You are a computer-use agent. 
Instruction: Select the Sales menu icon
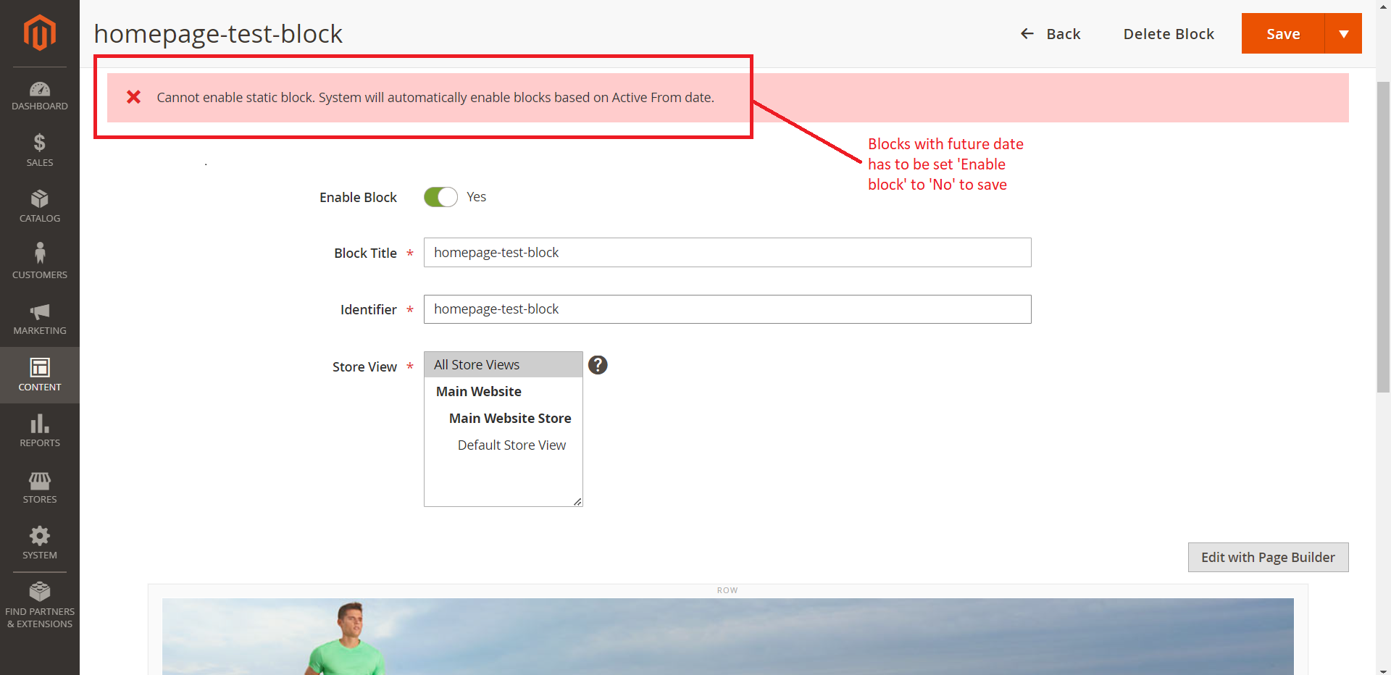pyautogui.click(x=40, y=150)
